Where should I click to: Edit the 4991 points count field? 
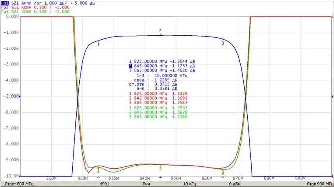[104, 184]
